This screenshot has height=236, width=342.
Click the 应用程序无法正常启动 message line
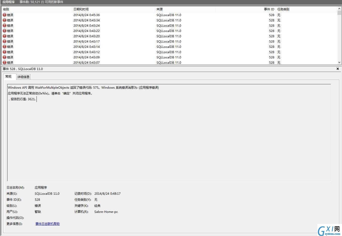tap(50, 93)
